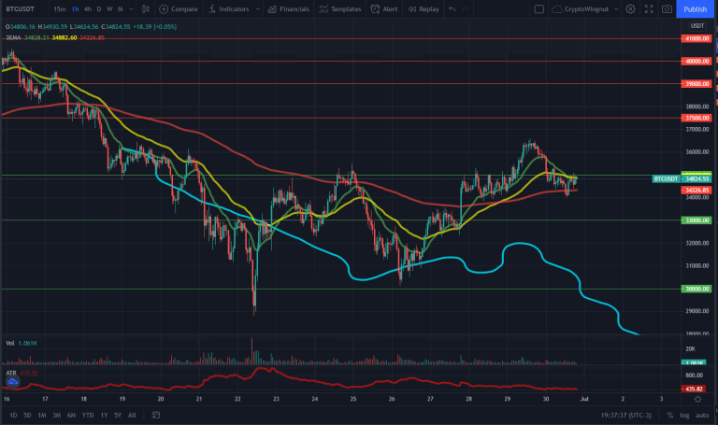The height and width of the screenshot is (425, 718).
Task: Click the BTCUSDT symbol search field
Action: click(x=21, y=8)
